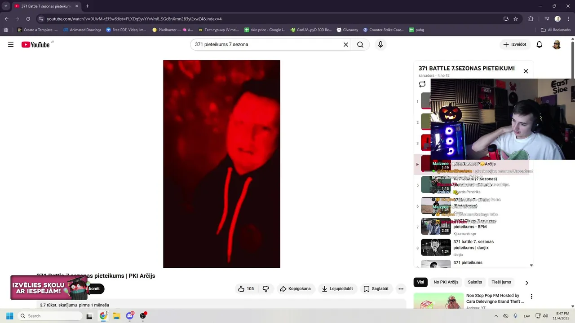
Task: Click the Kopīgošana share button
Action: coord(296,288)
